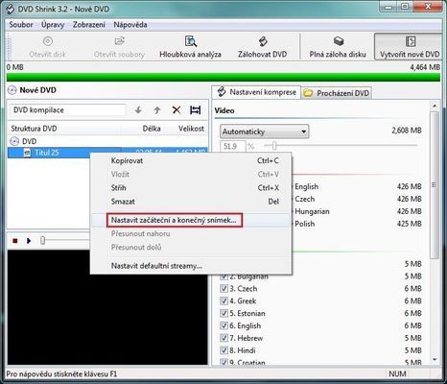The width and height of the screenshot is (447, 384).
Task: Choose Nastavit defaultní streamy in context menu
Action: pyautogui.click(x=191, y=266)
